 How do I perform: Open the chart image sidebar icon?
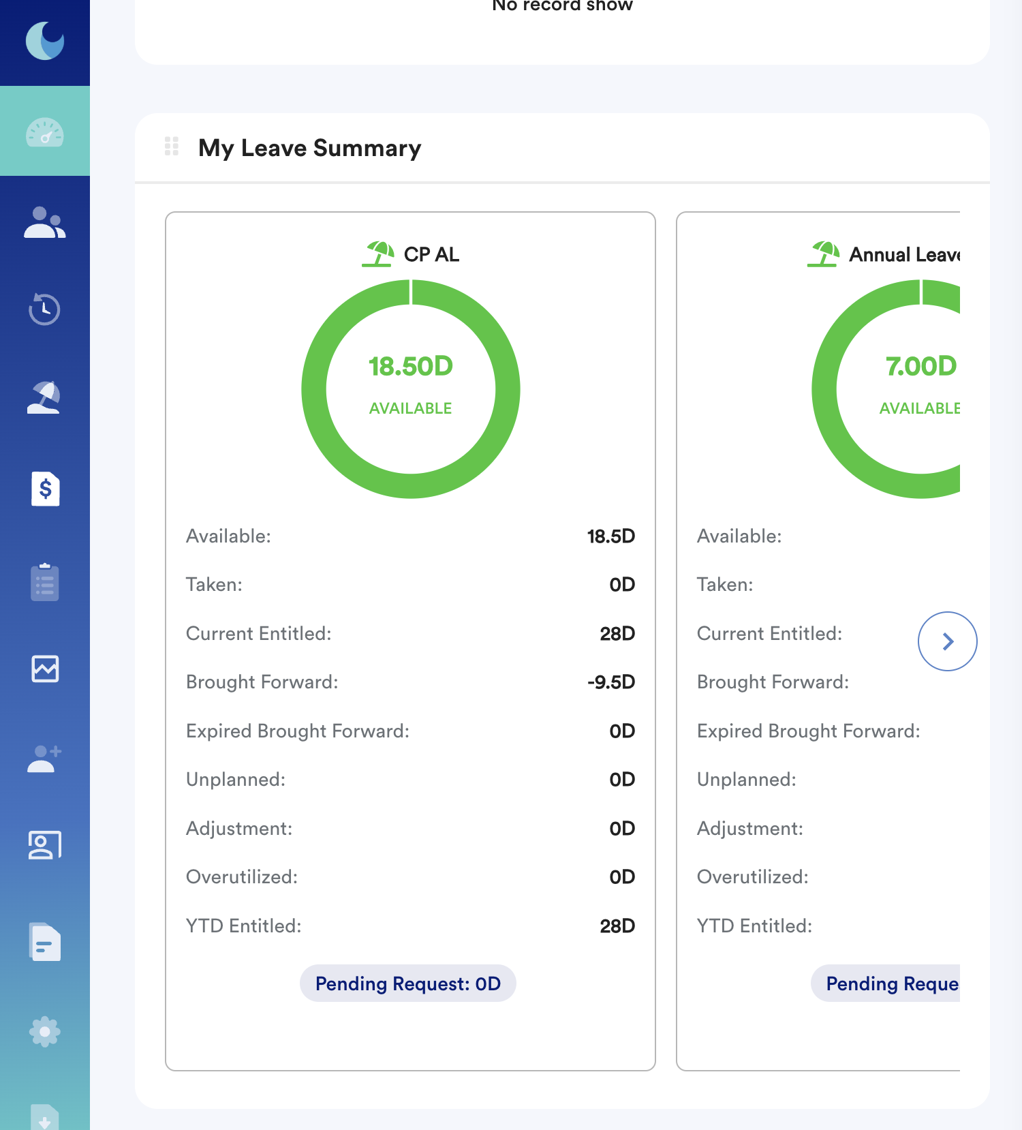coord(45,669)
